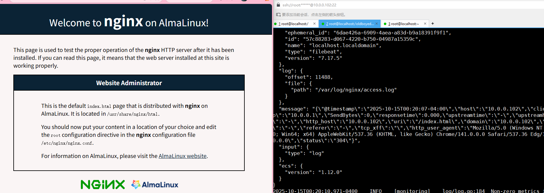Open the AlmaLinux website link
Image resolution: width=544 pixels, height=193 pixels.
coord(183,156)
